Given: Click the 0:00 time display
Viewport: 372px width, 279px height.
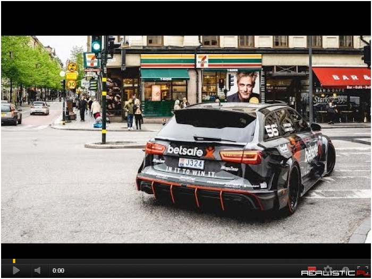Looking at the screenshot, I should click(58, 271).
